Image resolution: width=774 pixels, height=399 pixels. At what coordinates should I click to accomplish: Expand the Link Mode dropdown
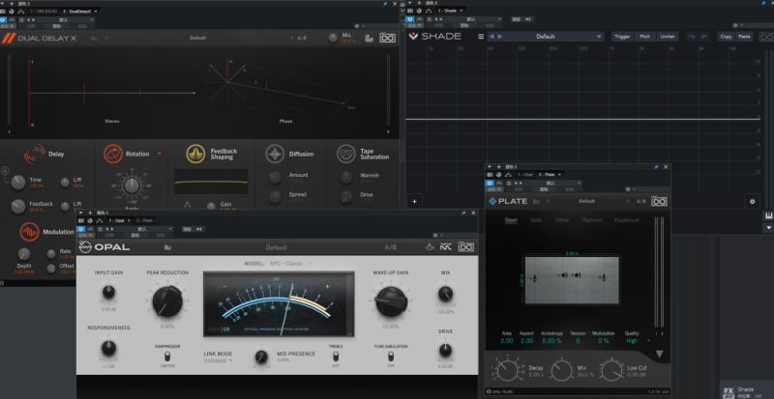218,360
